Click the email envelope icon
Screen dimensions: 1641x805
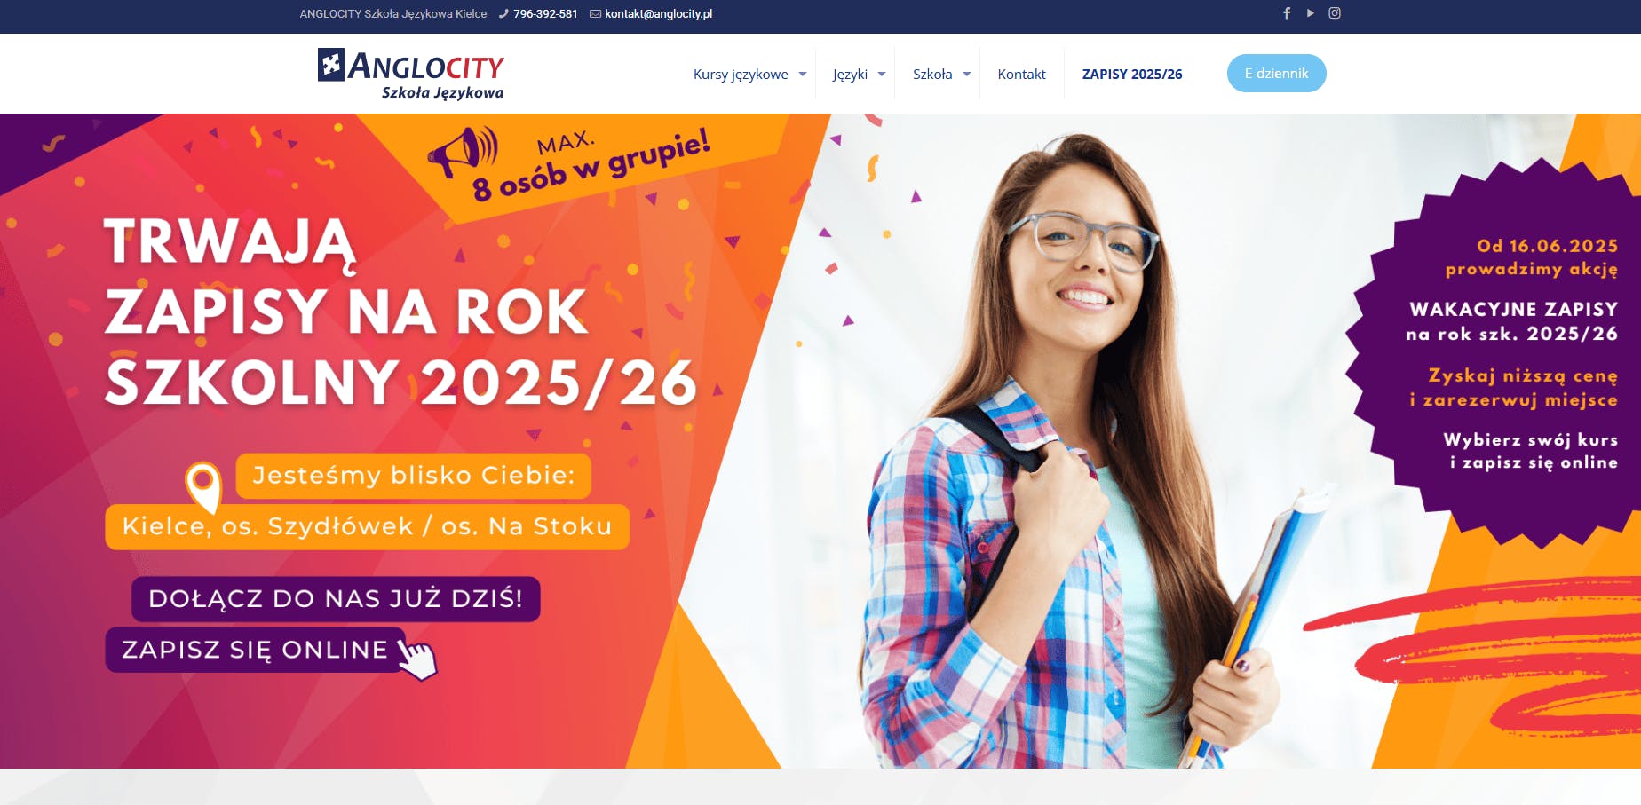[595, 13]
